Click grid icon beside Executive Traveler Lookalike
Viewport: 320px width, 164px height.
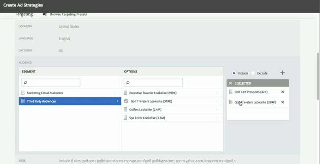[125, 93]
